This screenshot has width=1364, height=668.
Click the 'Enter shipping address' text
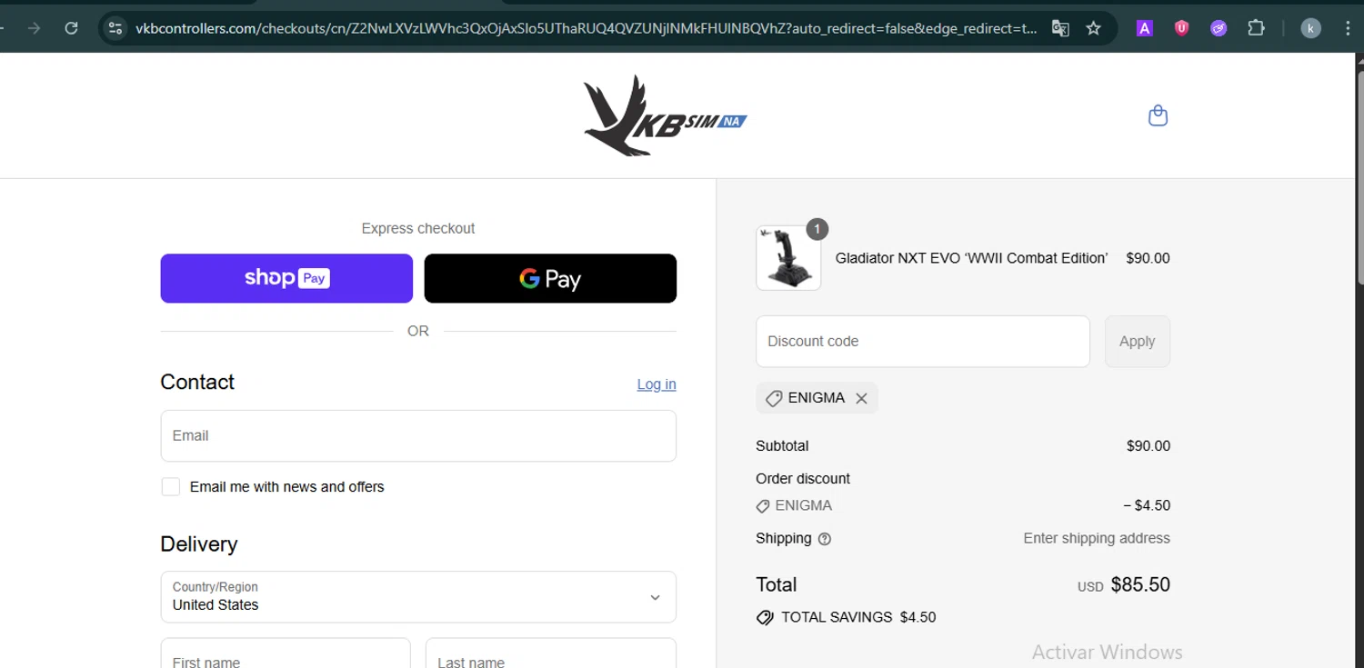[1097, 538]
